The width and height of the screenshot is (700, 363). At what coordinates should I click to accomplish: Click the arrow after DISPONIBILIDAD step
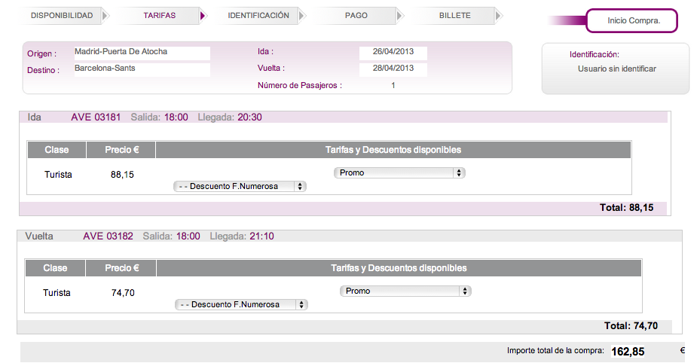pyautogui.click(x=105, y=16)
